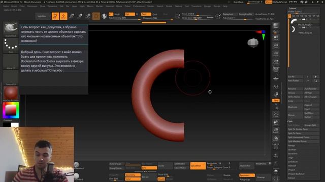Toggle the Menus button at top right
This screenshot has width=325, height=182.
[x=269, y=2]
